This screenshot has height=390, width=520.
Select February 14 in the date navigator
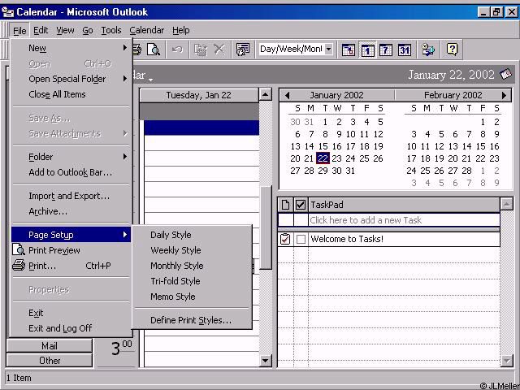[466, 146]
